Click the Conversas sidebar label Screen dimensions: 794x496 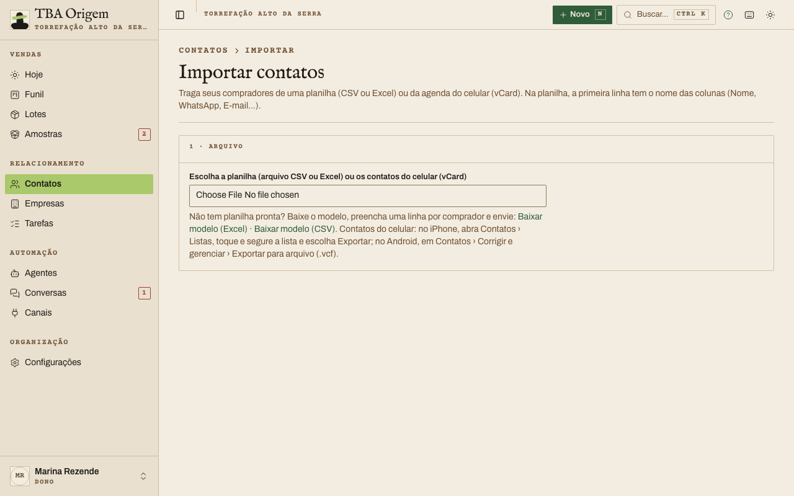tap(45, 293)
